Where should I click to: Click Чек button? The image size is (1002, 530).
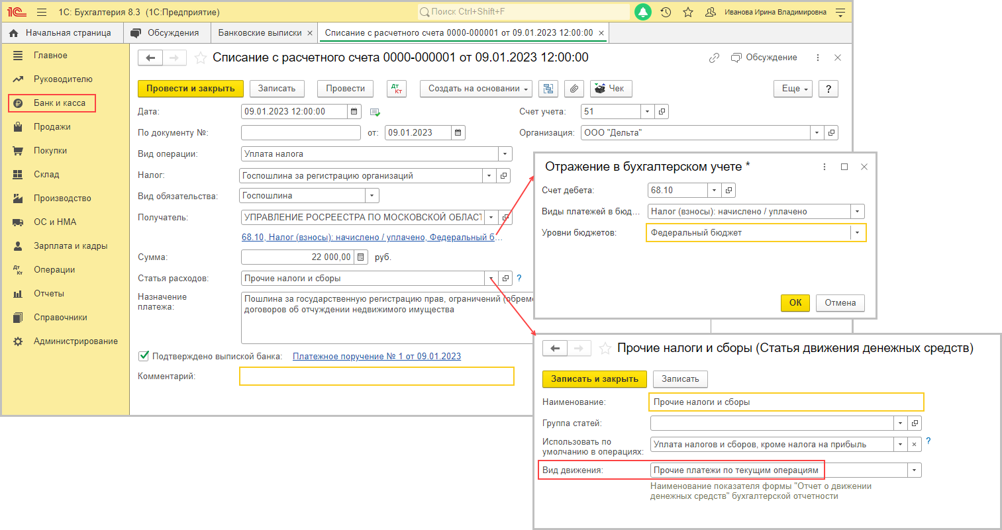coord(611,89)
